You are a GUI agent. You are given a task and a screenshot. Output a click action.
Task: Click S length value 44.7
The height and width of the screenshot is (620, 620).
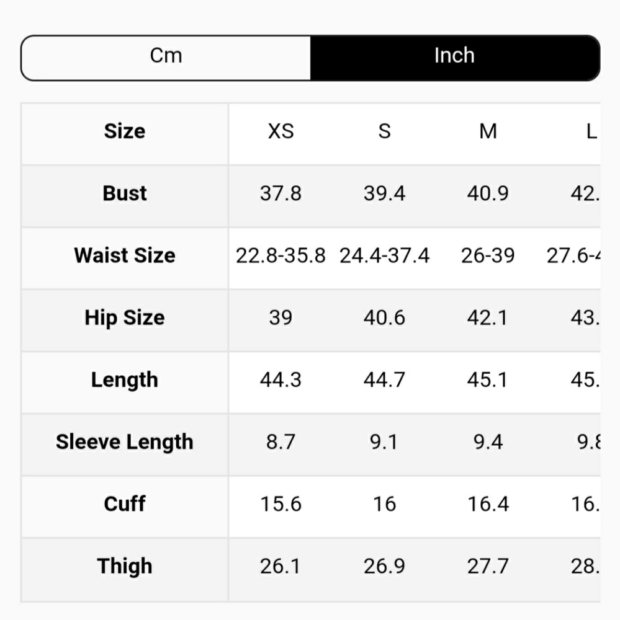384,379
